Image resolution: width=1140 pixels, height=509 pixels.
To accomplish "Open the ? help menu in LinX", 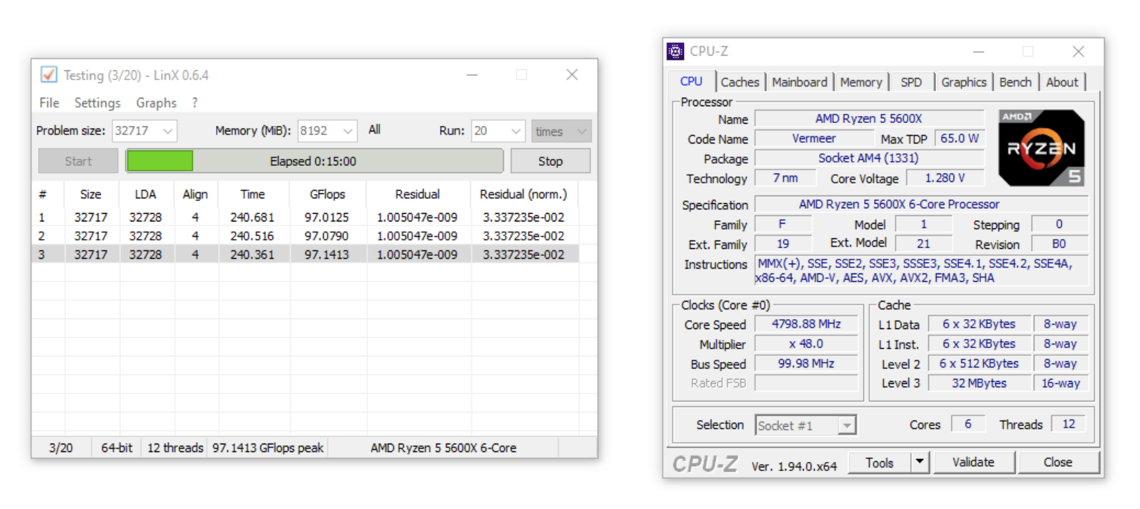I will (x=195, y=103).
